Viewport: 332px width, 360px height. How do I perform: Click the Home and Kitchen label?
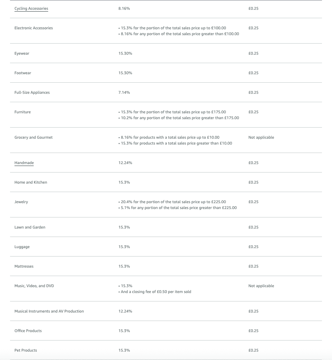(x=31, y=183)
